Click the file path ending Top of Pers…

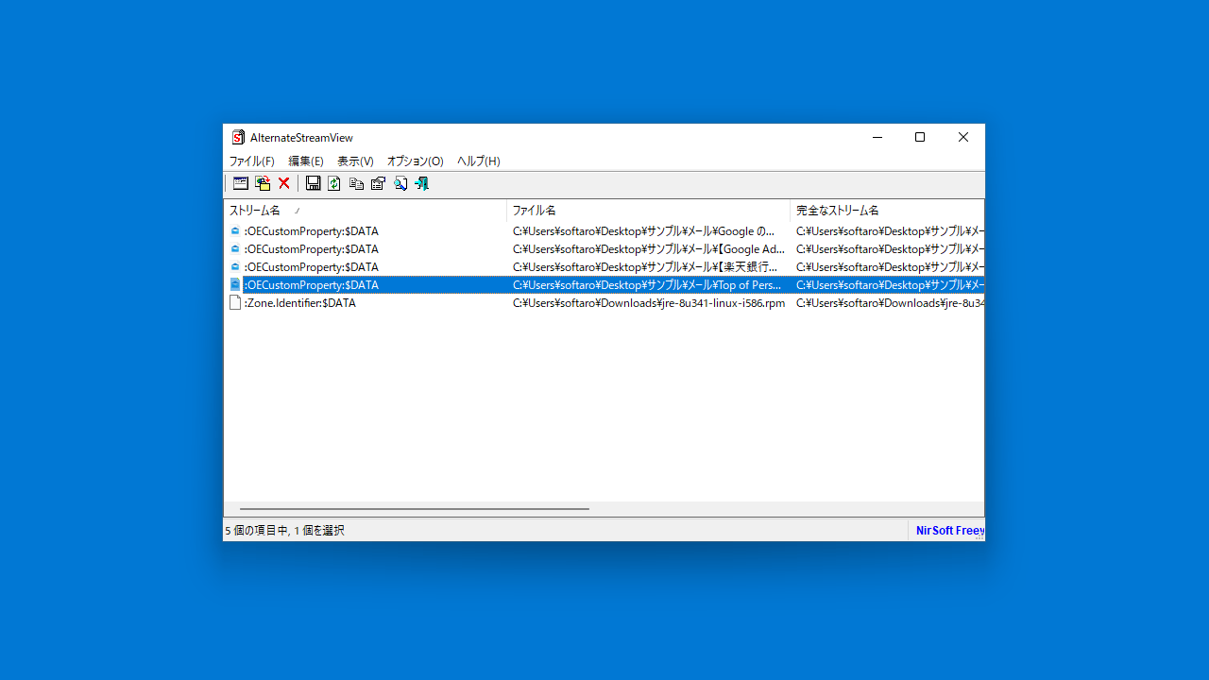[x=647, y=284]
